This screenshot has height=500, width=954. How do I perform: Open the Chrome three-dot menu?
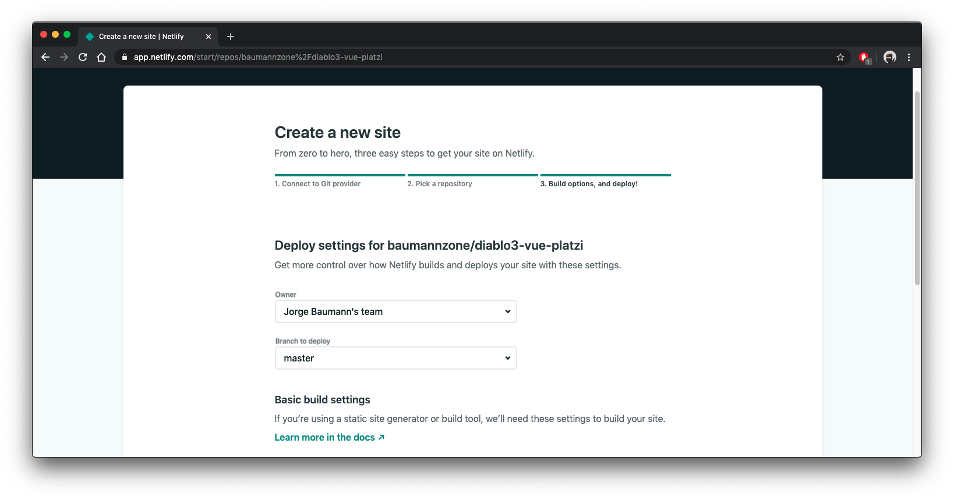click(909, 57)
